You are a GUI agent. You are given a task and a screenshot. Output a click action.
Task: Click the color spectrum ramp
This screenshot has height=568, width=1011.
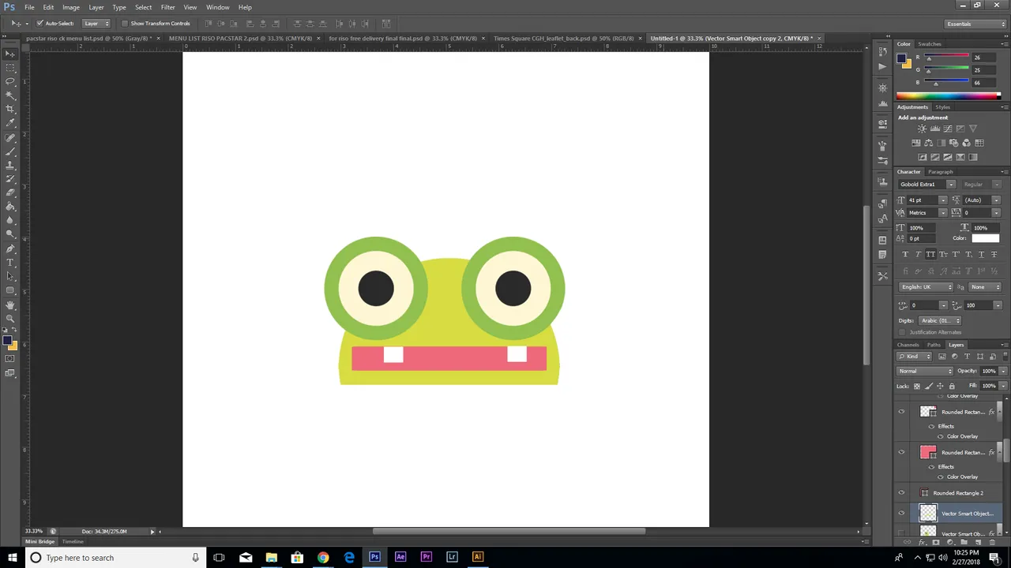(948, 96)
